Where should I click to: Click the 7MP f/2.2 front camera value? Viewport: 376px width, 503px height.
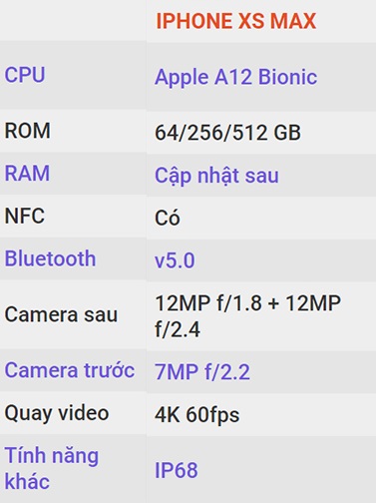click(202, 372)
